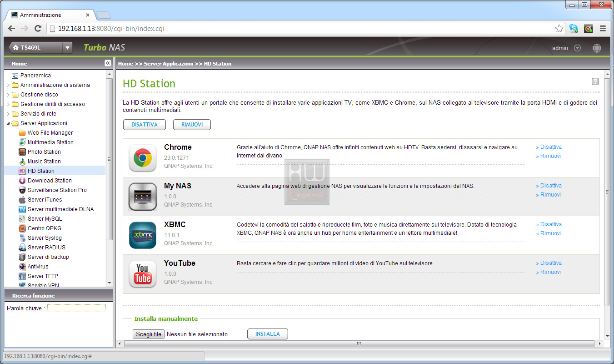
Task: Click the Server iTunes apple icon
Action: point(22,200)
